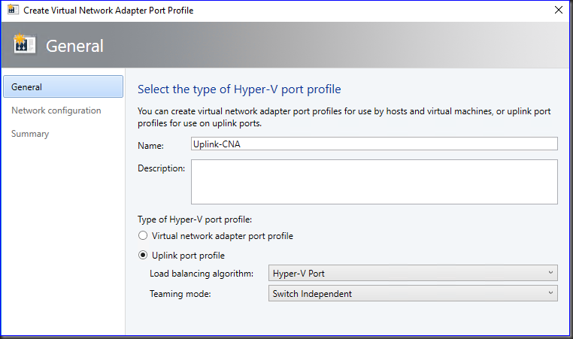Screen dimensions: 573x339
Task: Select Virtual network adapter port profile radio button
Action: (144, 236)
